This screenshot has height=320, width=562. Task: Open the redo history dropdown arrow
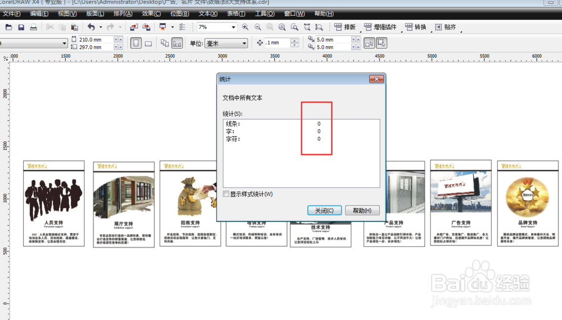[x=120, y=27]
